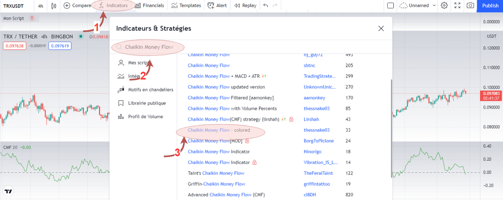
Task: Click the red sell price 0.097638
Action: 14,46
